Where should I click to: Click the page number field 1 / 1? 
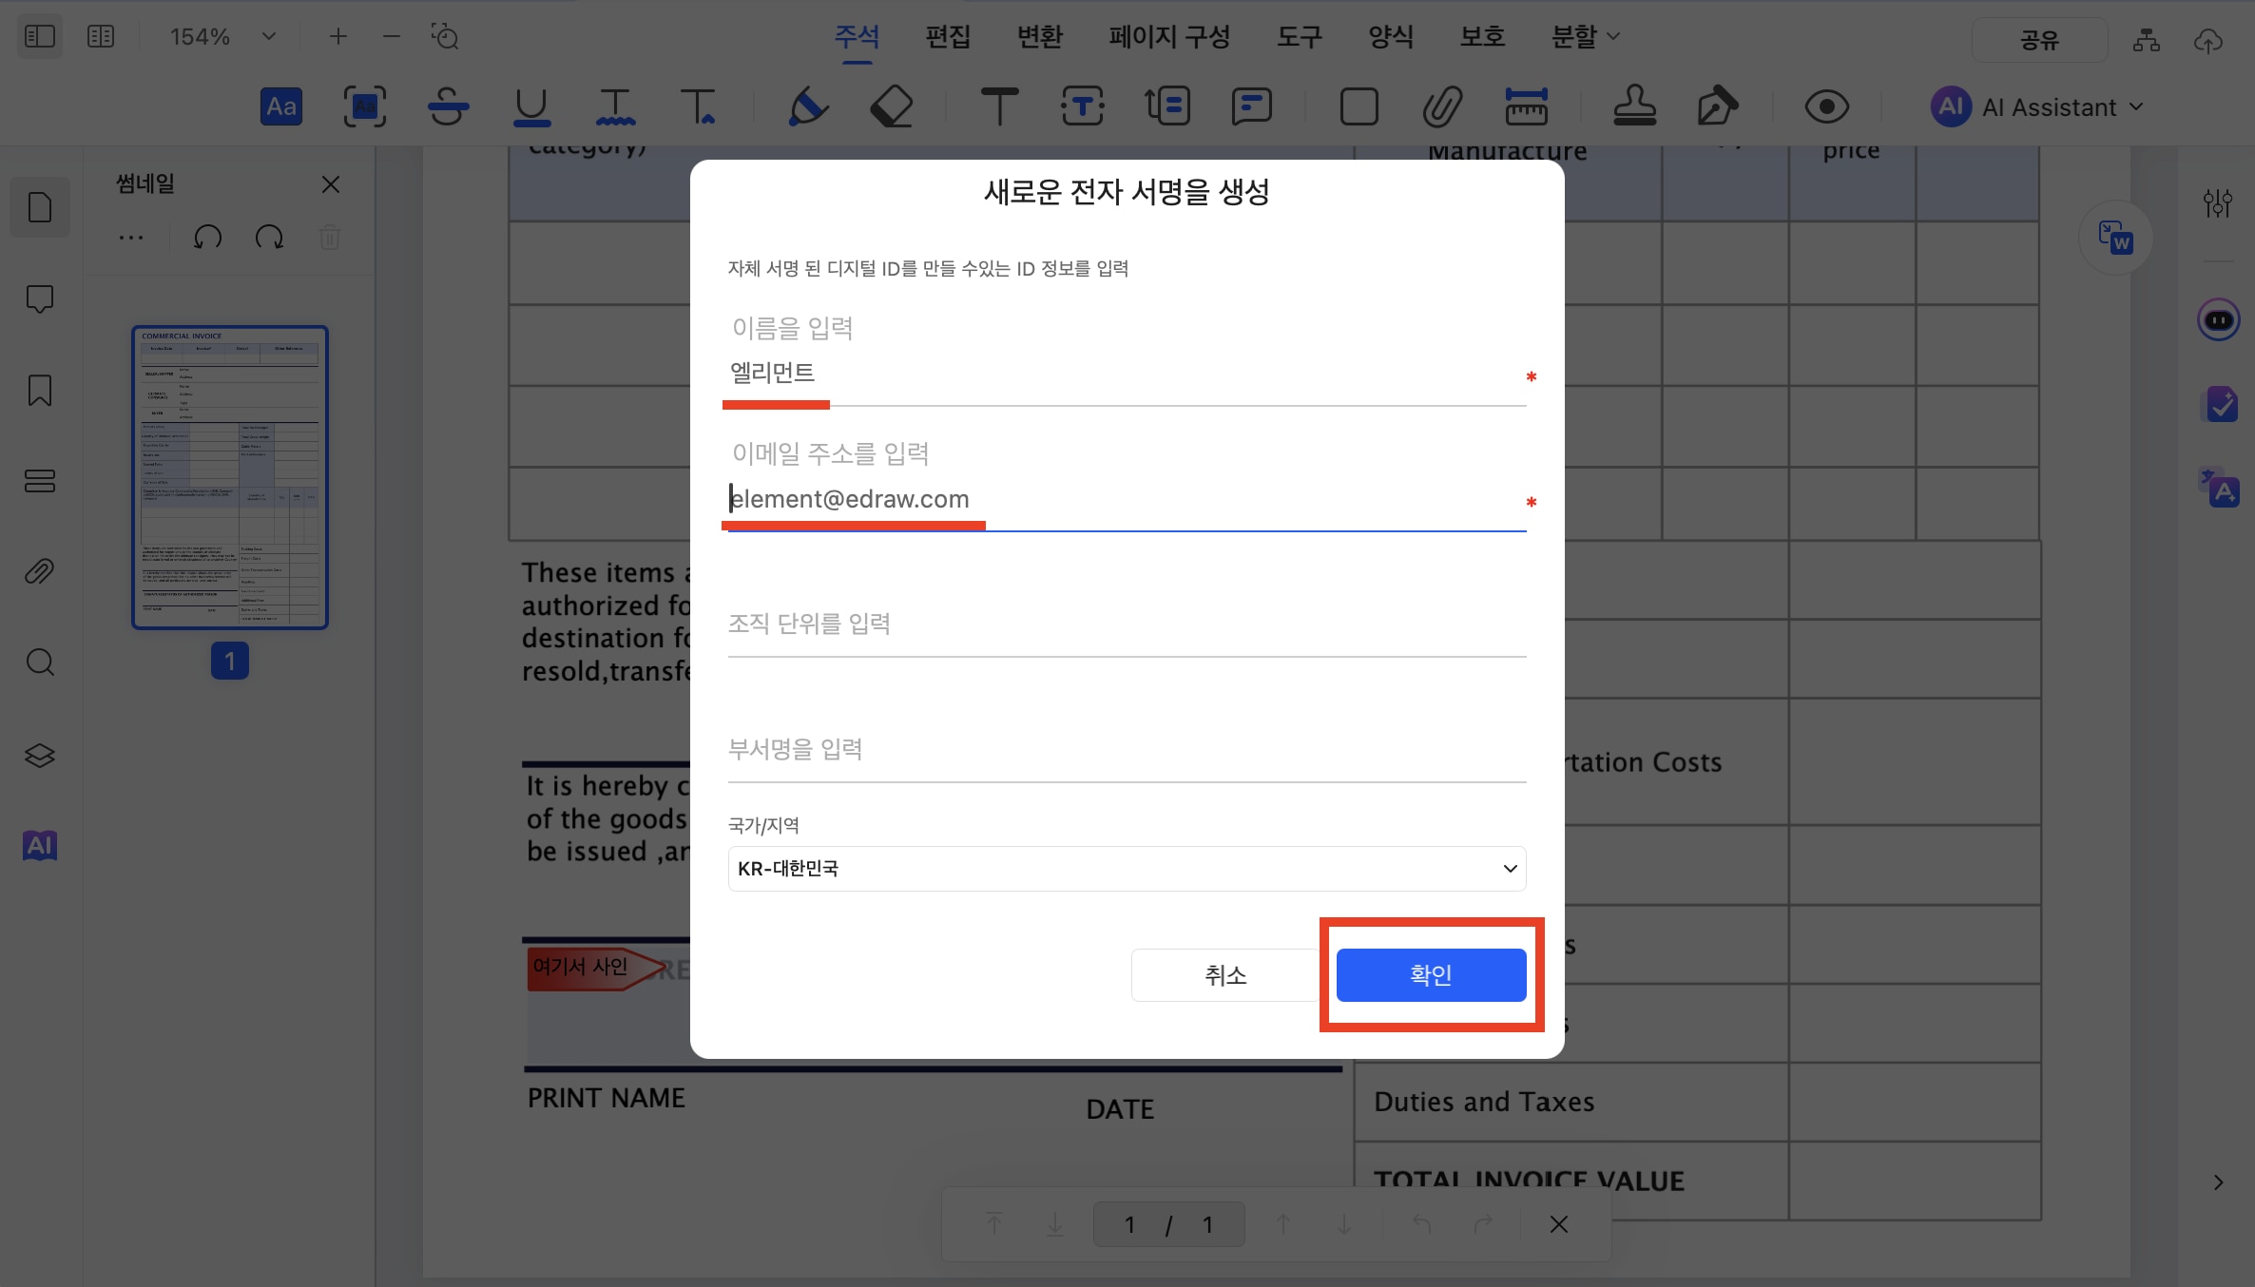pos(1168,1224)
